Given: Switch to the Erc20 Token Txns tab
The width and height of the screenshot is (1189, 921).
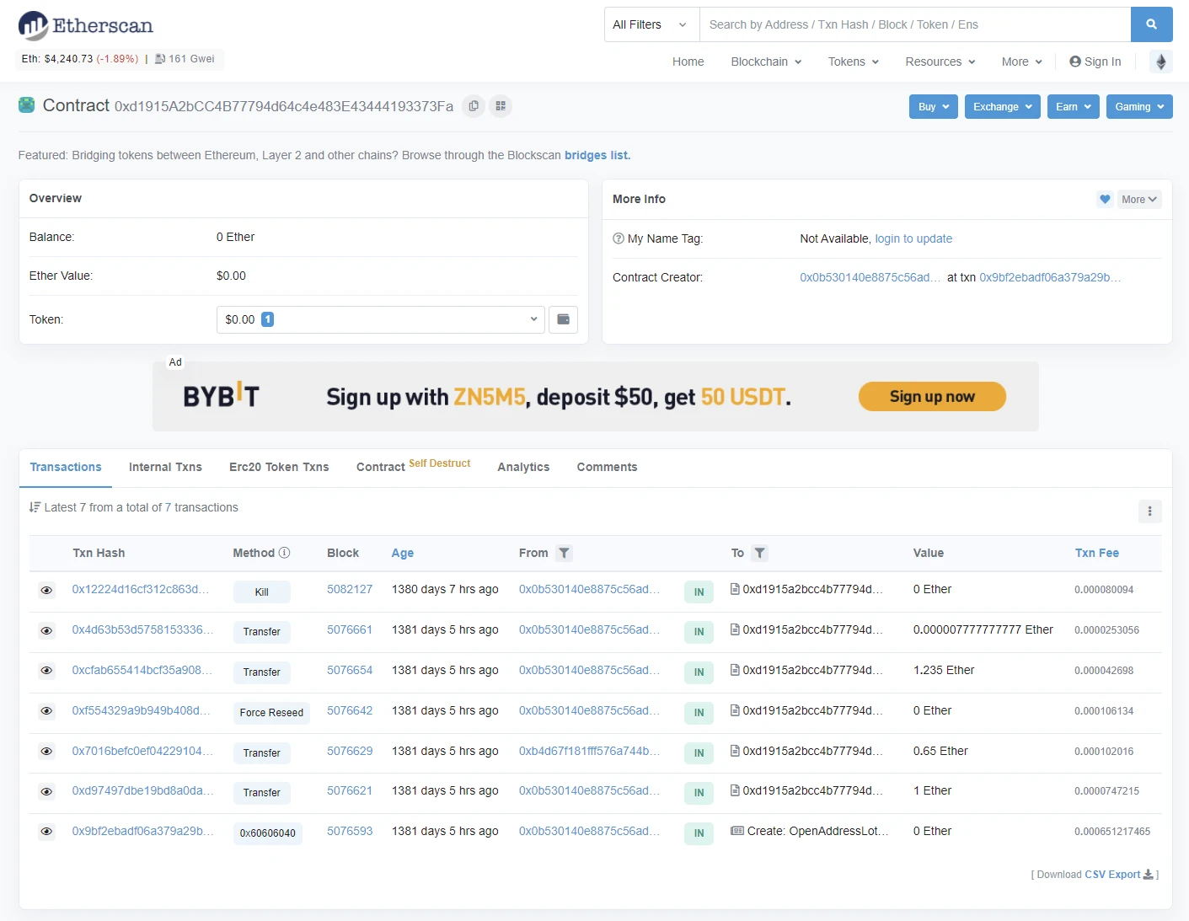Looking at the screenshot, I should 279,468.
